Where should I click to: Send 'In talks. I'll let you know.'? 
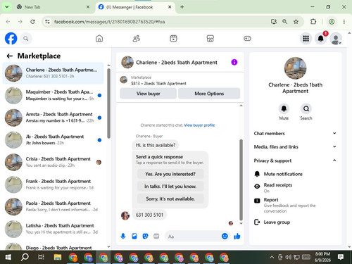(170, 187)
